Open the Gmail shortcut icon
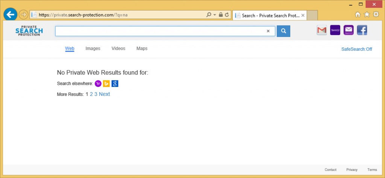This screenshot has height=178, width=385. [x=322, y=30]
